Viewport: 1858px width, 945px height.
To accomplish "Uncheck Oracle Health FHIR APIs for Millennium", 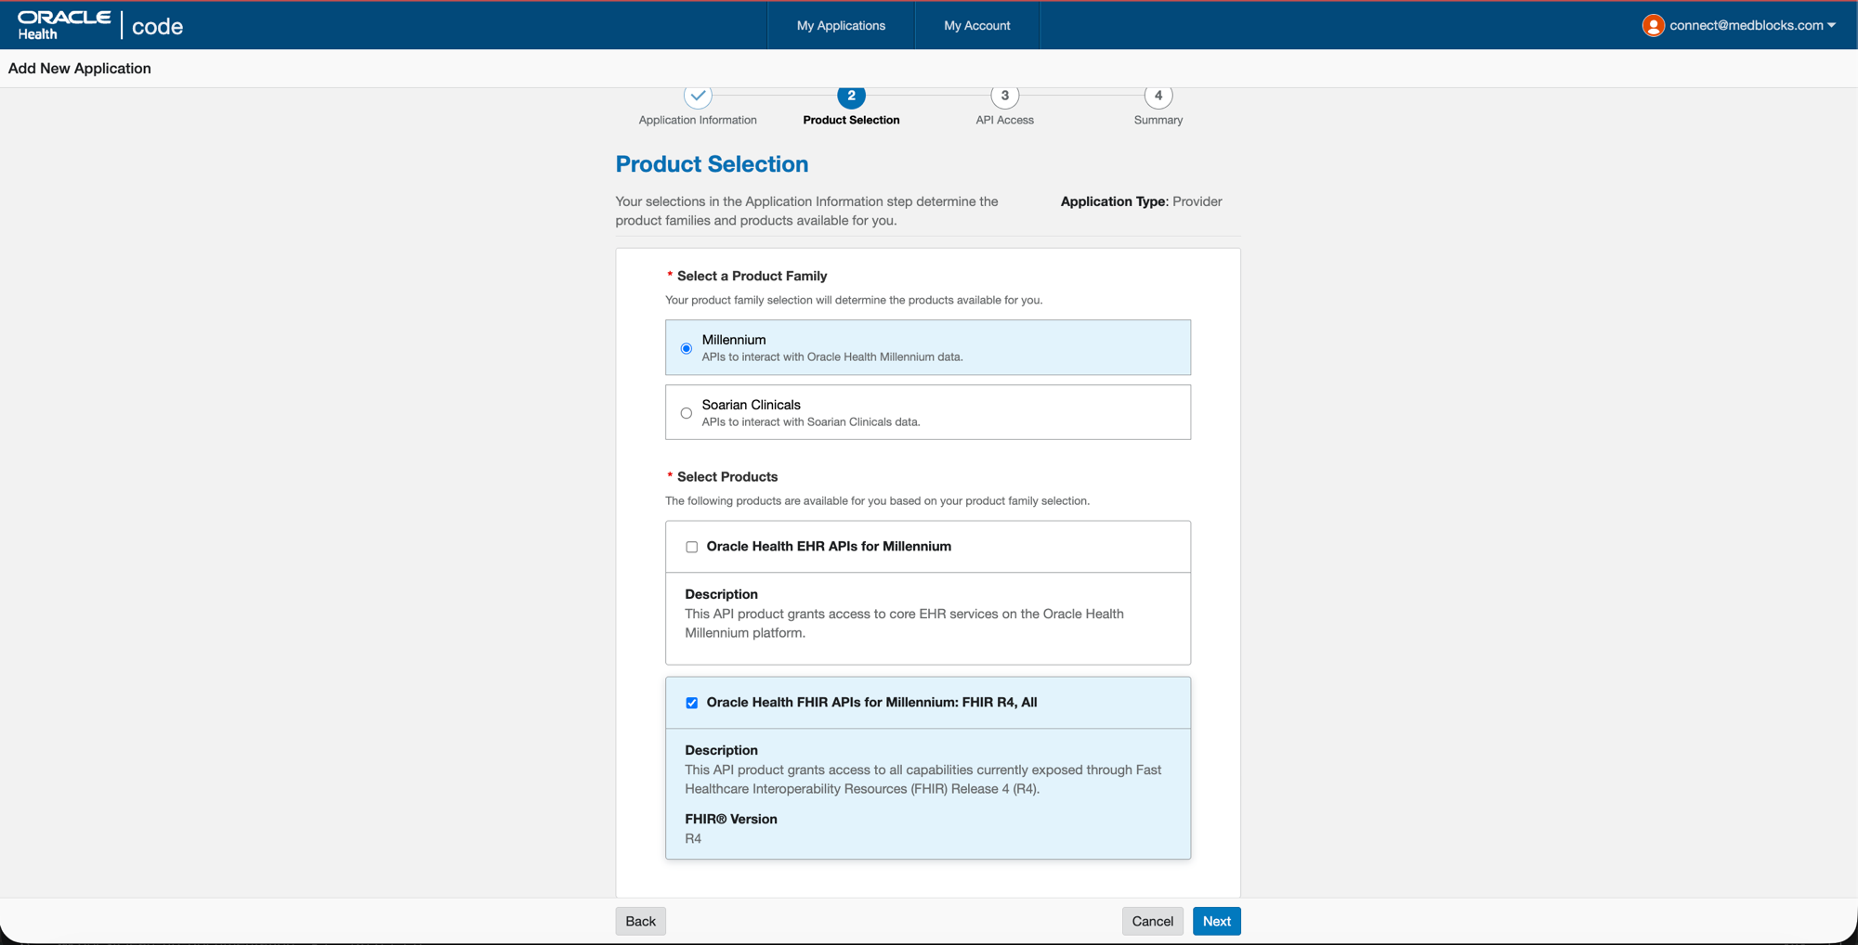I will point(691,703).
